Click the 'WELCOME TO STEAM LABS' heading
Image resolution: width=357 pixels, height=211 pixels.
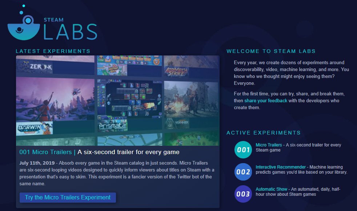(271, 51)
